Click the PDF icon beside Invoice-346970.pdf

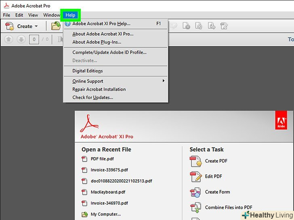[84, 203]
